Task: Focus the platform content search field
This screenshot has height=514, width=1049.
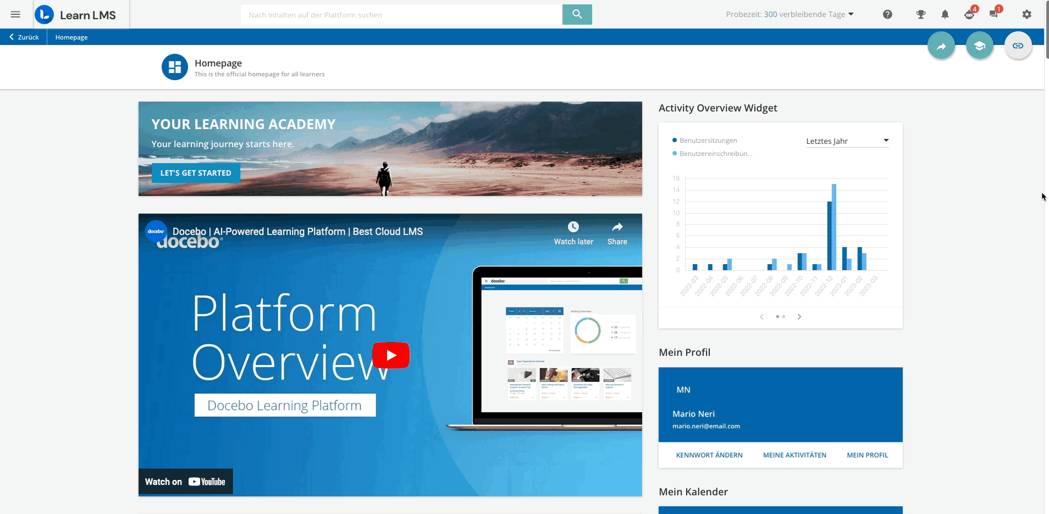Action: coord(401,15)
